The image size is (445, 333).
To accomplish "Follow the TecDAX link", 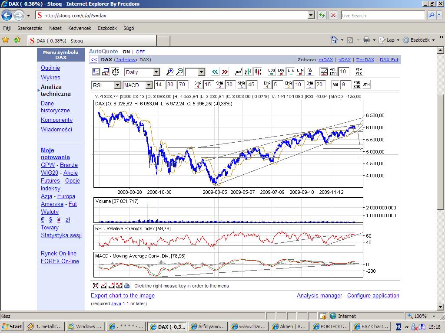I will click(365, 59).
